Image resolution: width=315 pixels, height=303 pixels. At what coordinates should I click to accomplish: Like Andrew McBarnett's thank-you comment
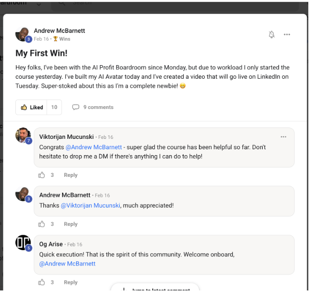(42, 224)
